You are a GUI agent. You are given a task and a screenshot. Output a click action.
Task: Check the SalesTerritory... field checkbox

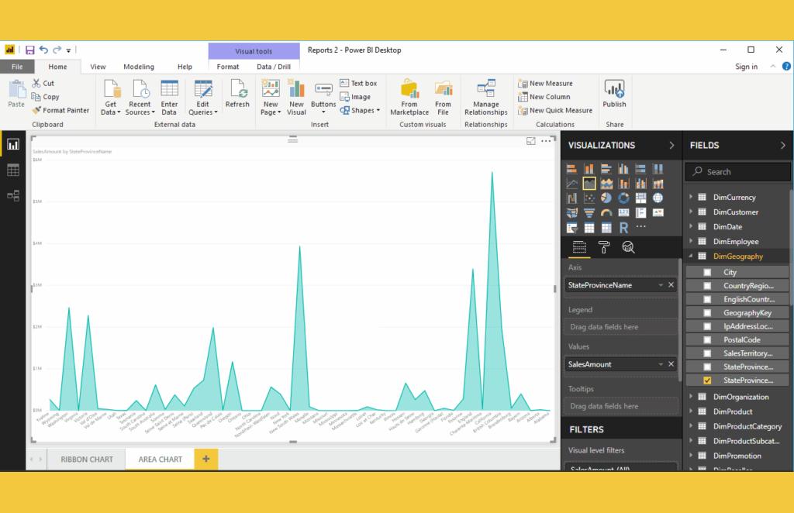(707, 353)
